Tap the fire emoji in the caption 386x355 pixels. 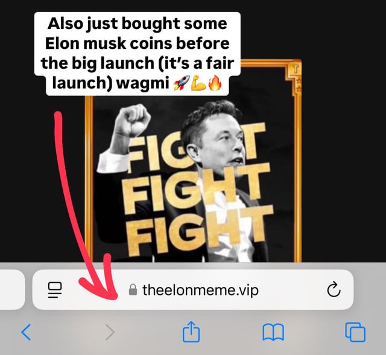[x=215, y=83]
